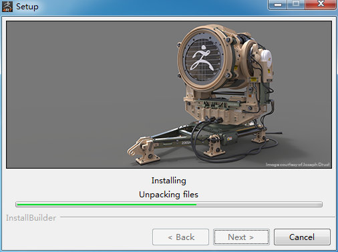The width and height of the screenshot is (338, 252).
Task: Click the 'Image courtesy of Joseph Drust' credit
Action: tap(298, 165)
